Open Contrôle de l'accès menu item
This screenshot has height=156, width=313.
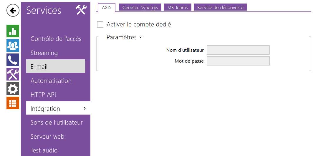[x=56, y=39]
